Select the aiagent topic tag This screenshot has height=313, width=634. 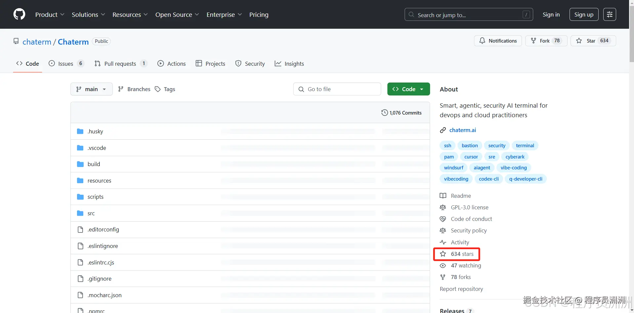click(x=482, y=168)
